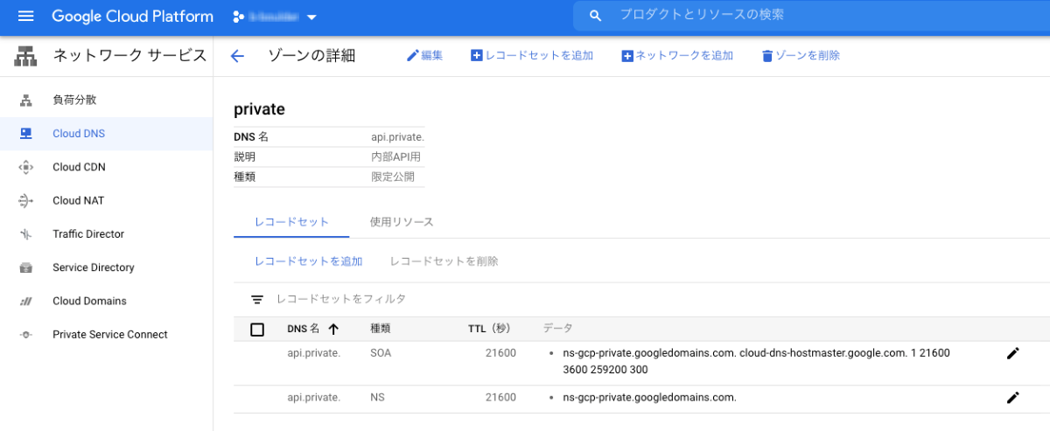Image resolution: width=1050 pixels, height=431 pixels.
Task: Click the filter list icon
Action: (x=257, y=299)
